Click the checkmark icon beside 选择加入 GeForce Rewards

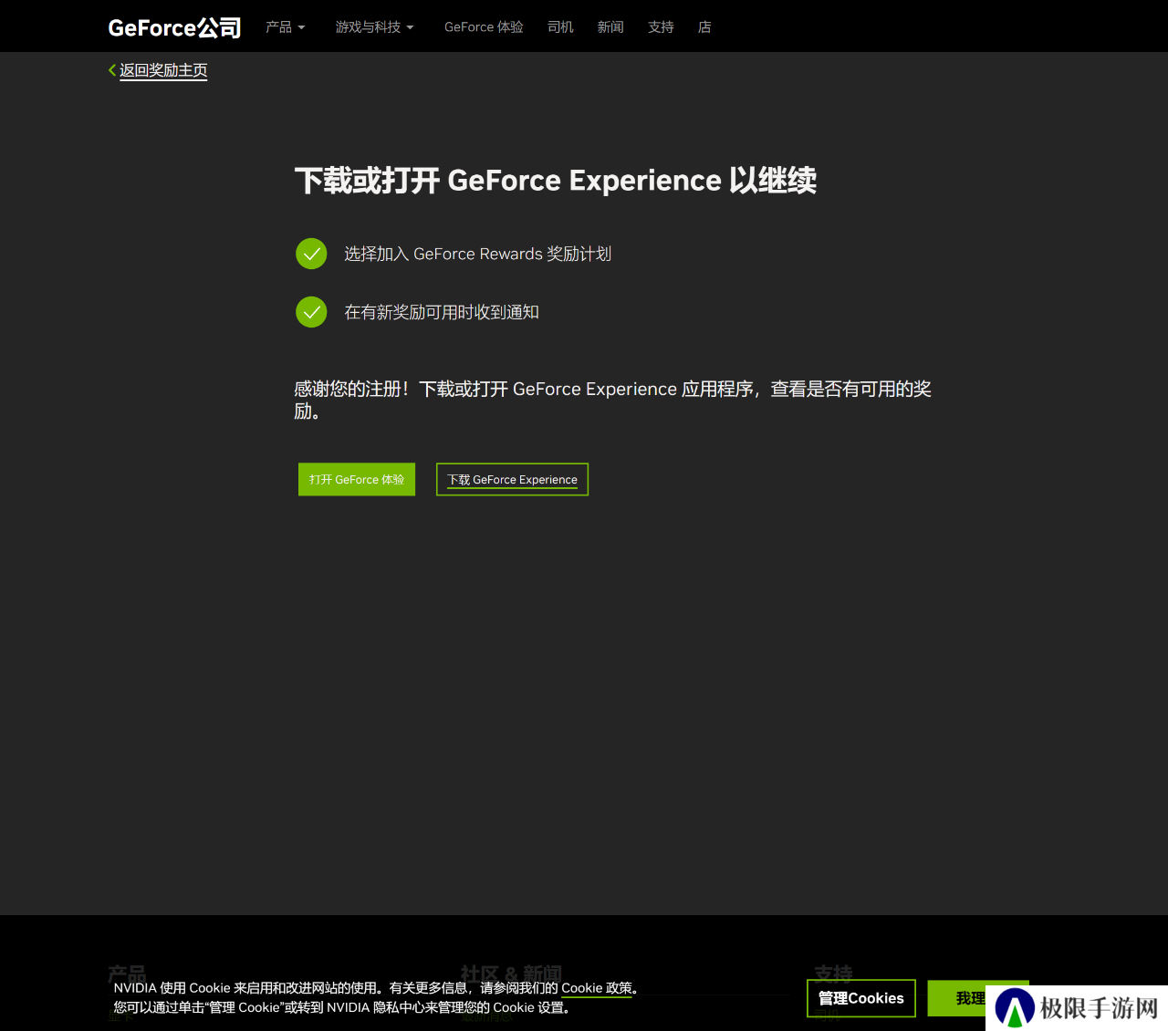[x=311, y=254]
